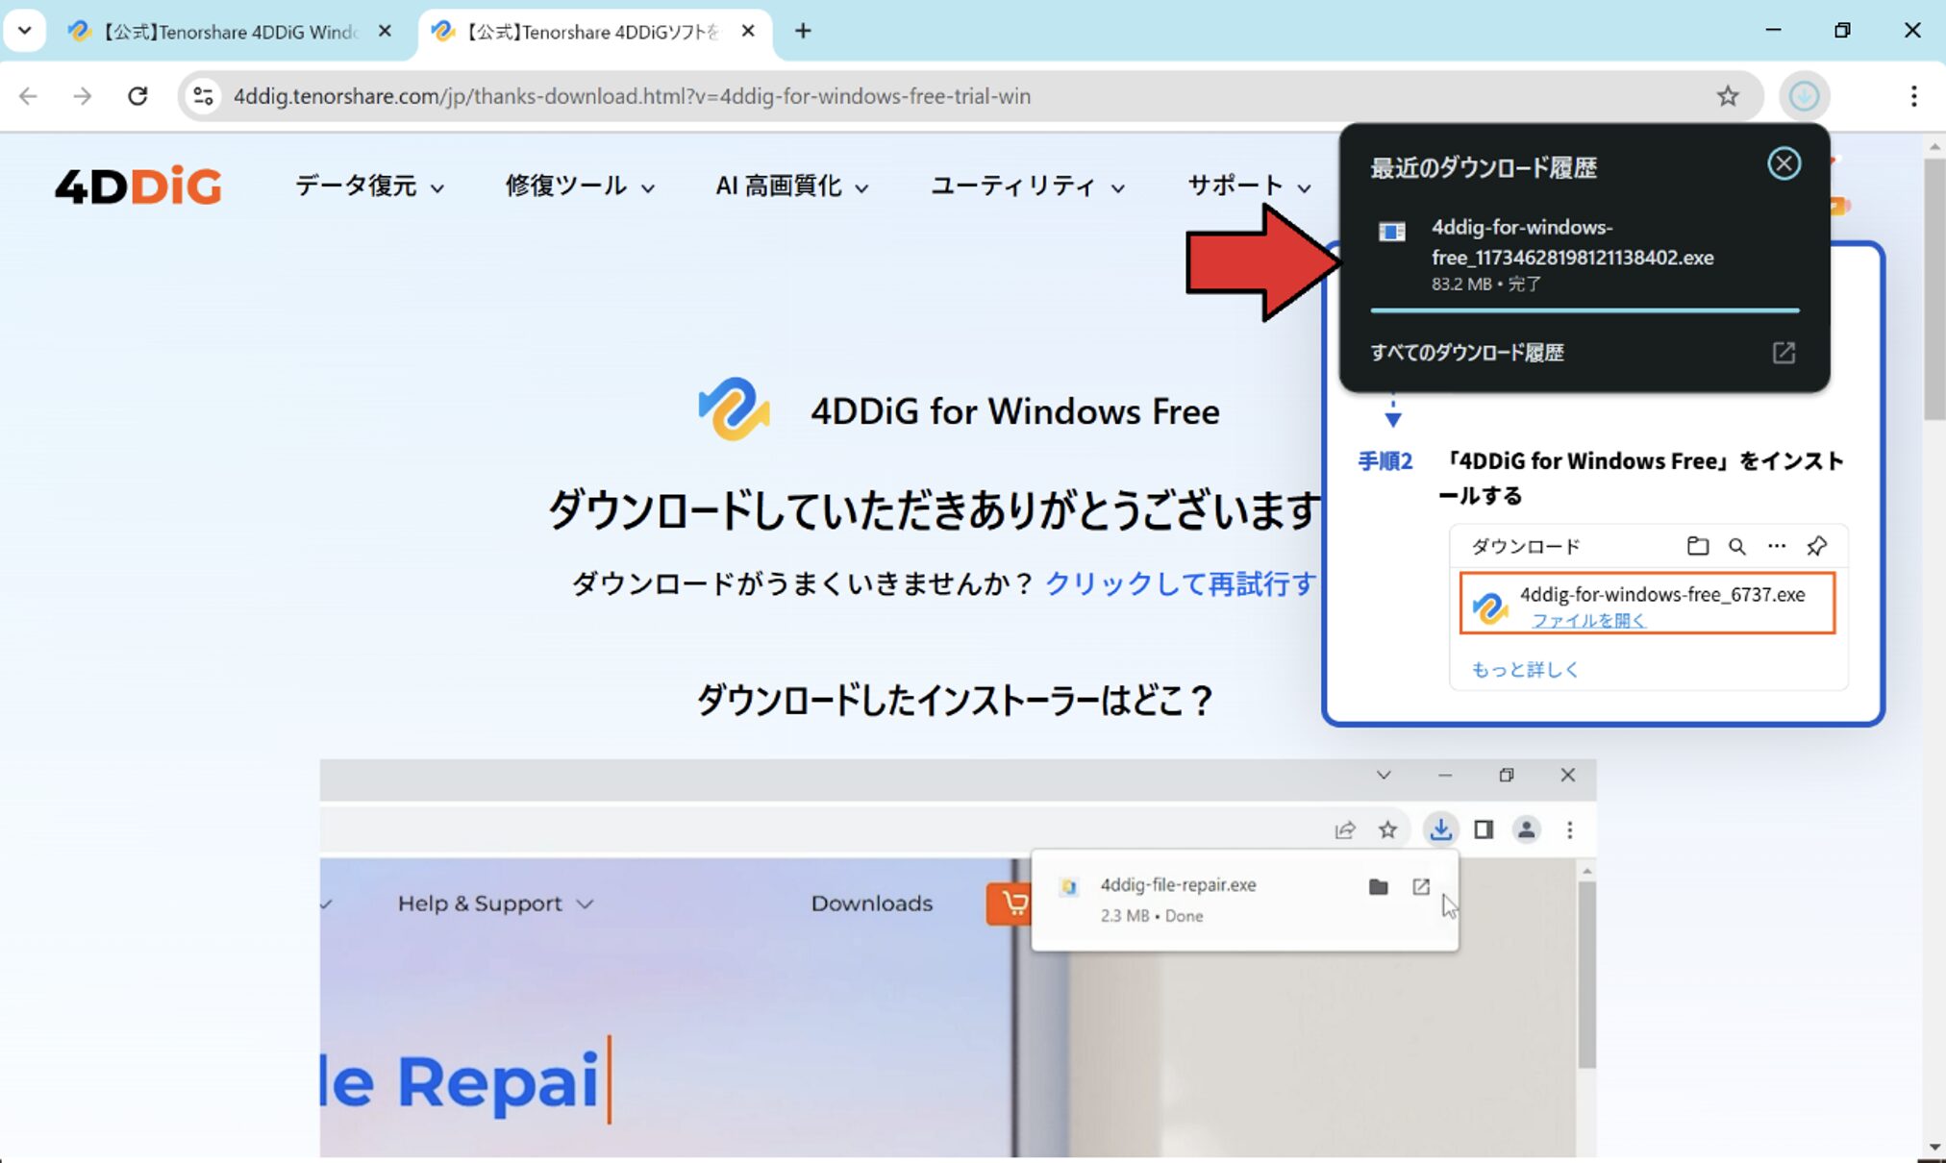This screenshot has width=1946, height=1163.
Task: Click the address bar URL
Action: point(632,96)
